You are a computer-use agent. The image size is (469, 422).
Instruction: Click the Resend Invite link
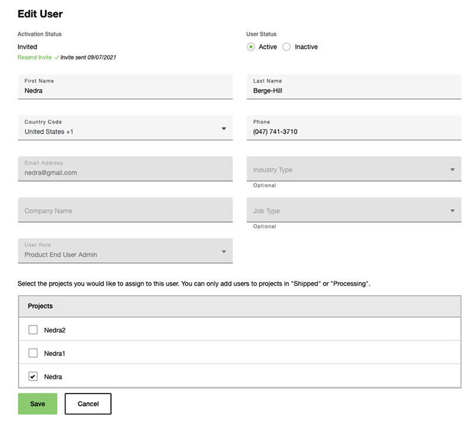click(x=34, y=58)
